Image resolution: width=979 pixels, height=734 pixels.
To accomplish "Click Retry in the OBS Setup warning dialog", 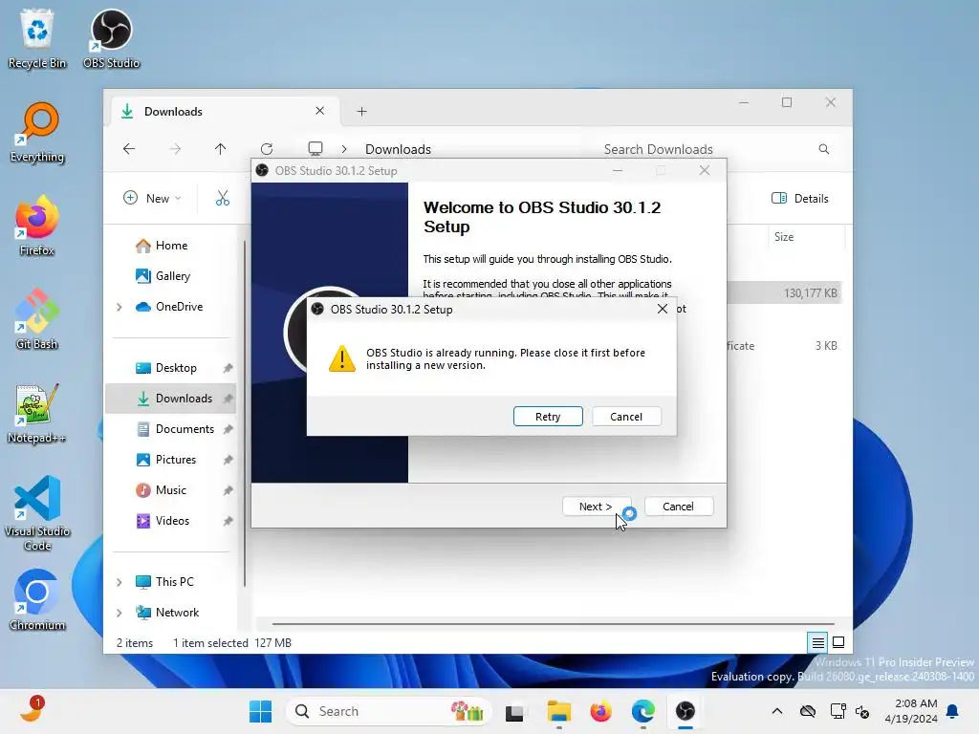I will coord(548,417).
